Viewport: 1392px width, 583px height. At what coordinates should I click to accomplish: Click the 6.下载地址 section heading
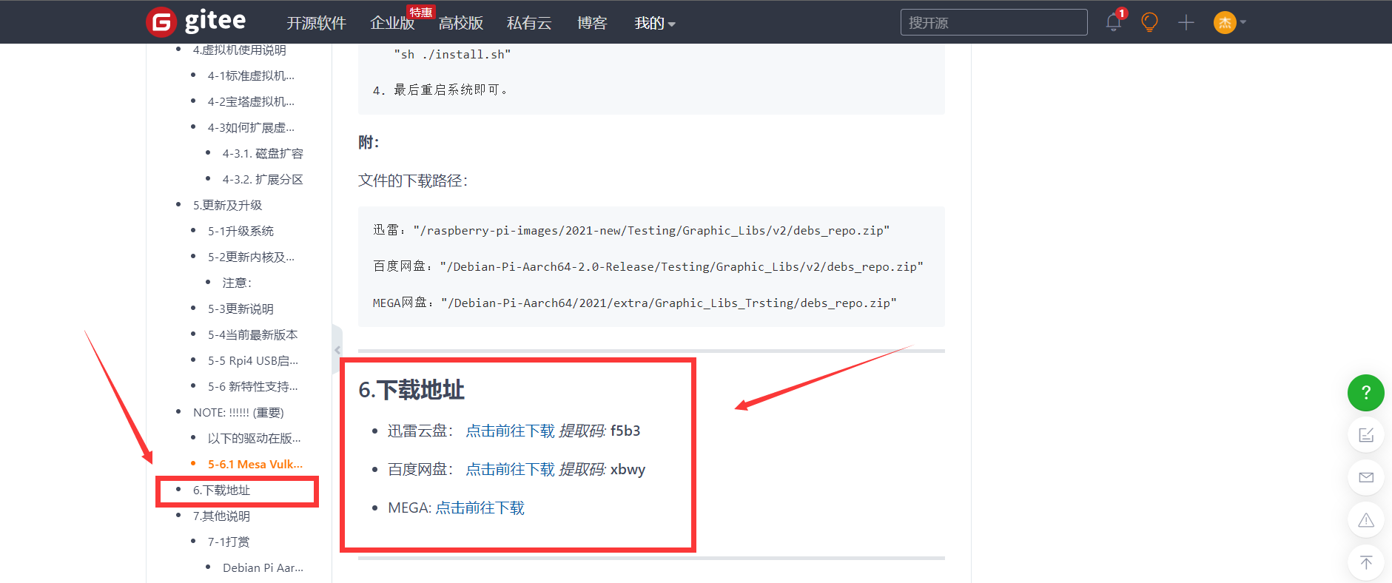click(411, 390)
